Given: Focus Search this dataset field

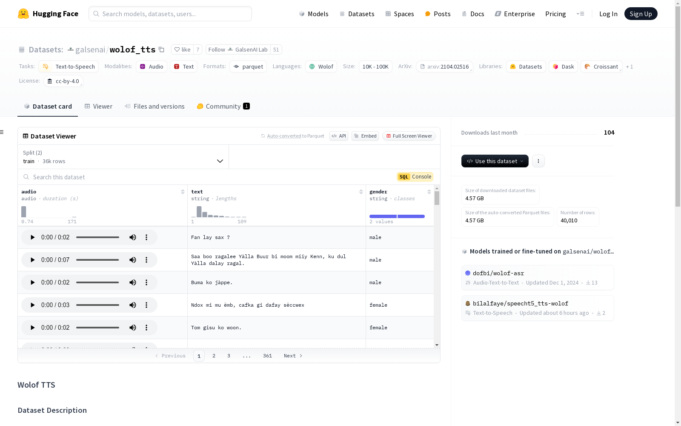Looking at the screenshot, I should tap(209, 177).
